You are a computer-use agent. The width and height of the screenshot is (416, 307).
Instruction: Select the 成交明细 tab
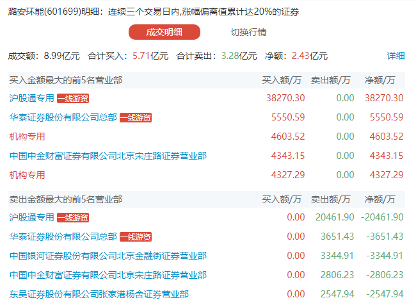[x=164, y=32]
